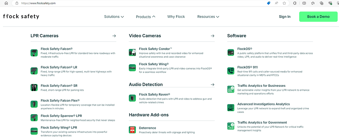Click the Falcon LR camera icon
This screenshot has height=140, width=339.
tap(34, 71)
